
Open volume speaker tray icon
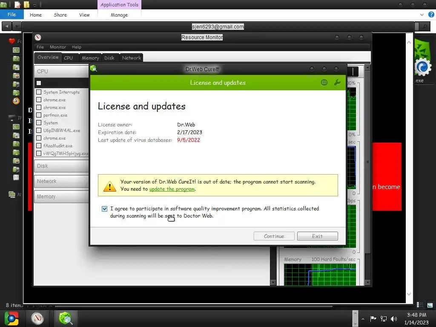tap(393, 318)
